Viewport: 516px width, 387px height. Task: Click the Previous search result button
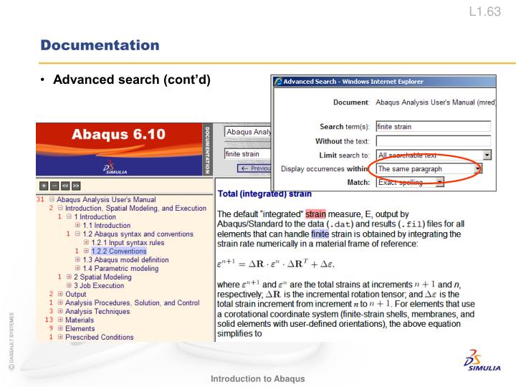pos(254,168)
